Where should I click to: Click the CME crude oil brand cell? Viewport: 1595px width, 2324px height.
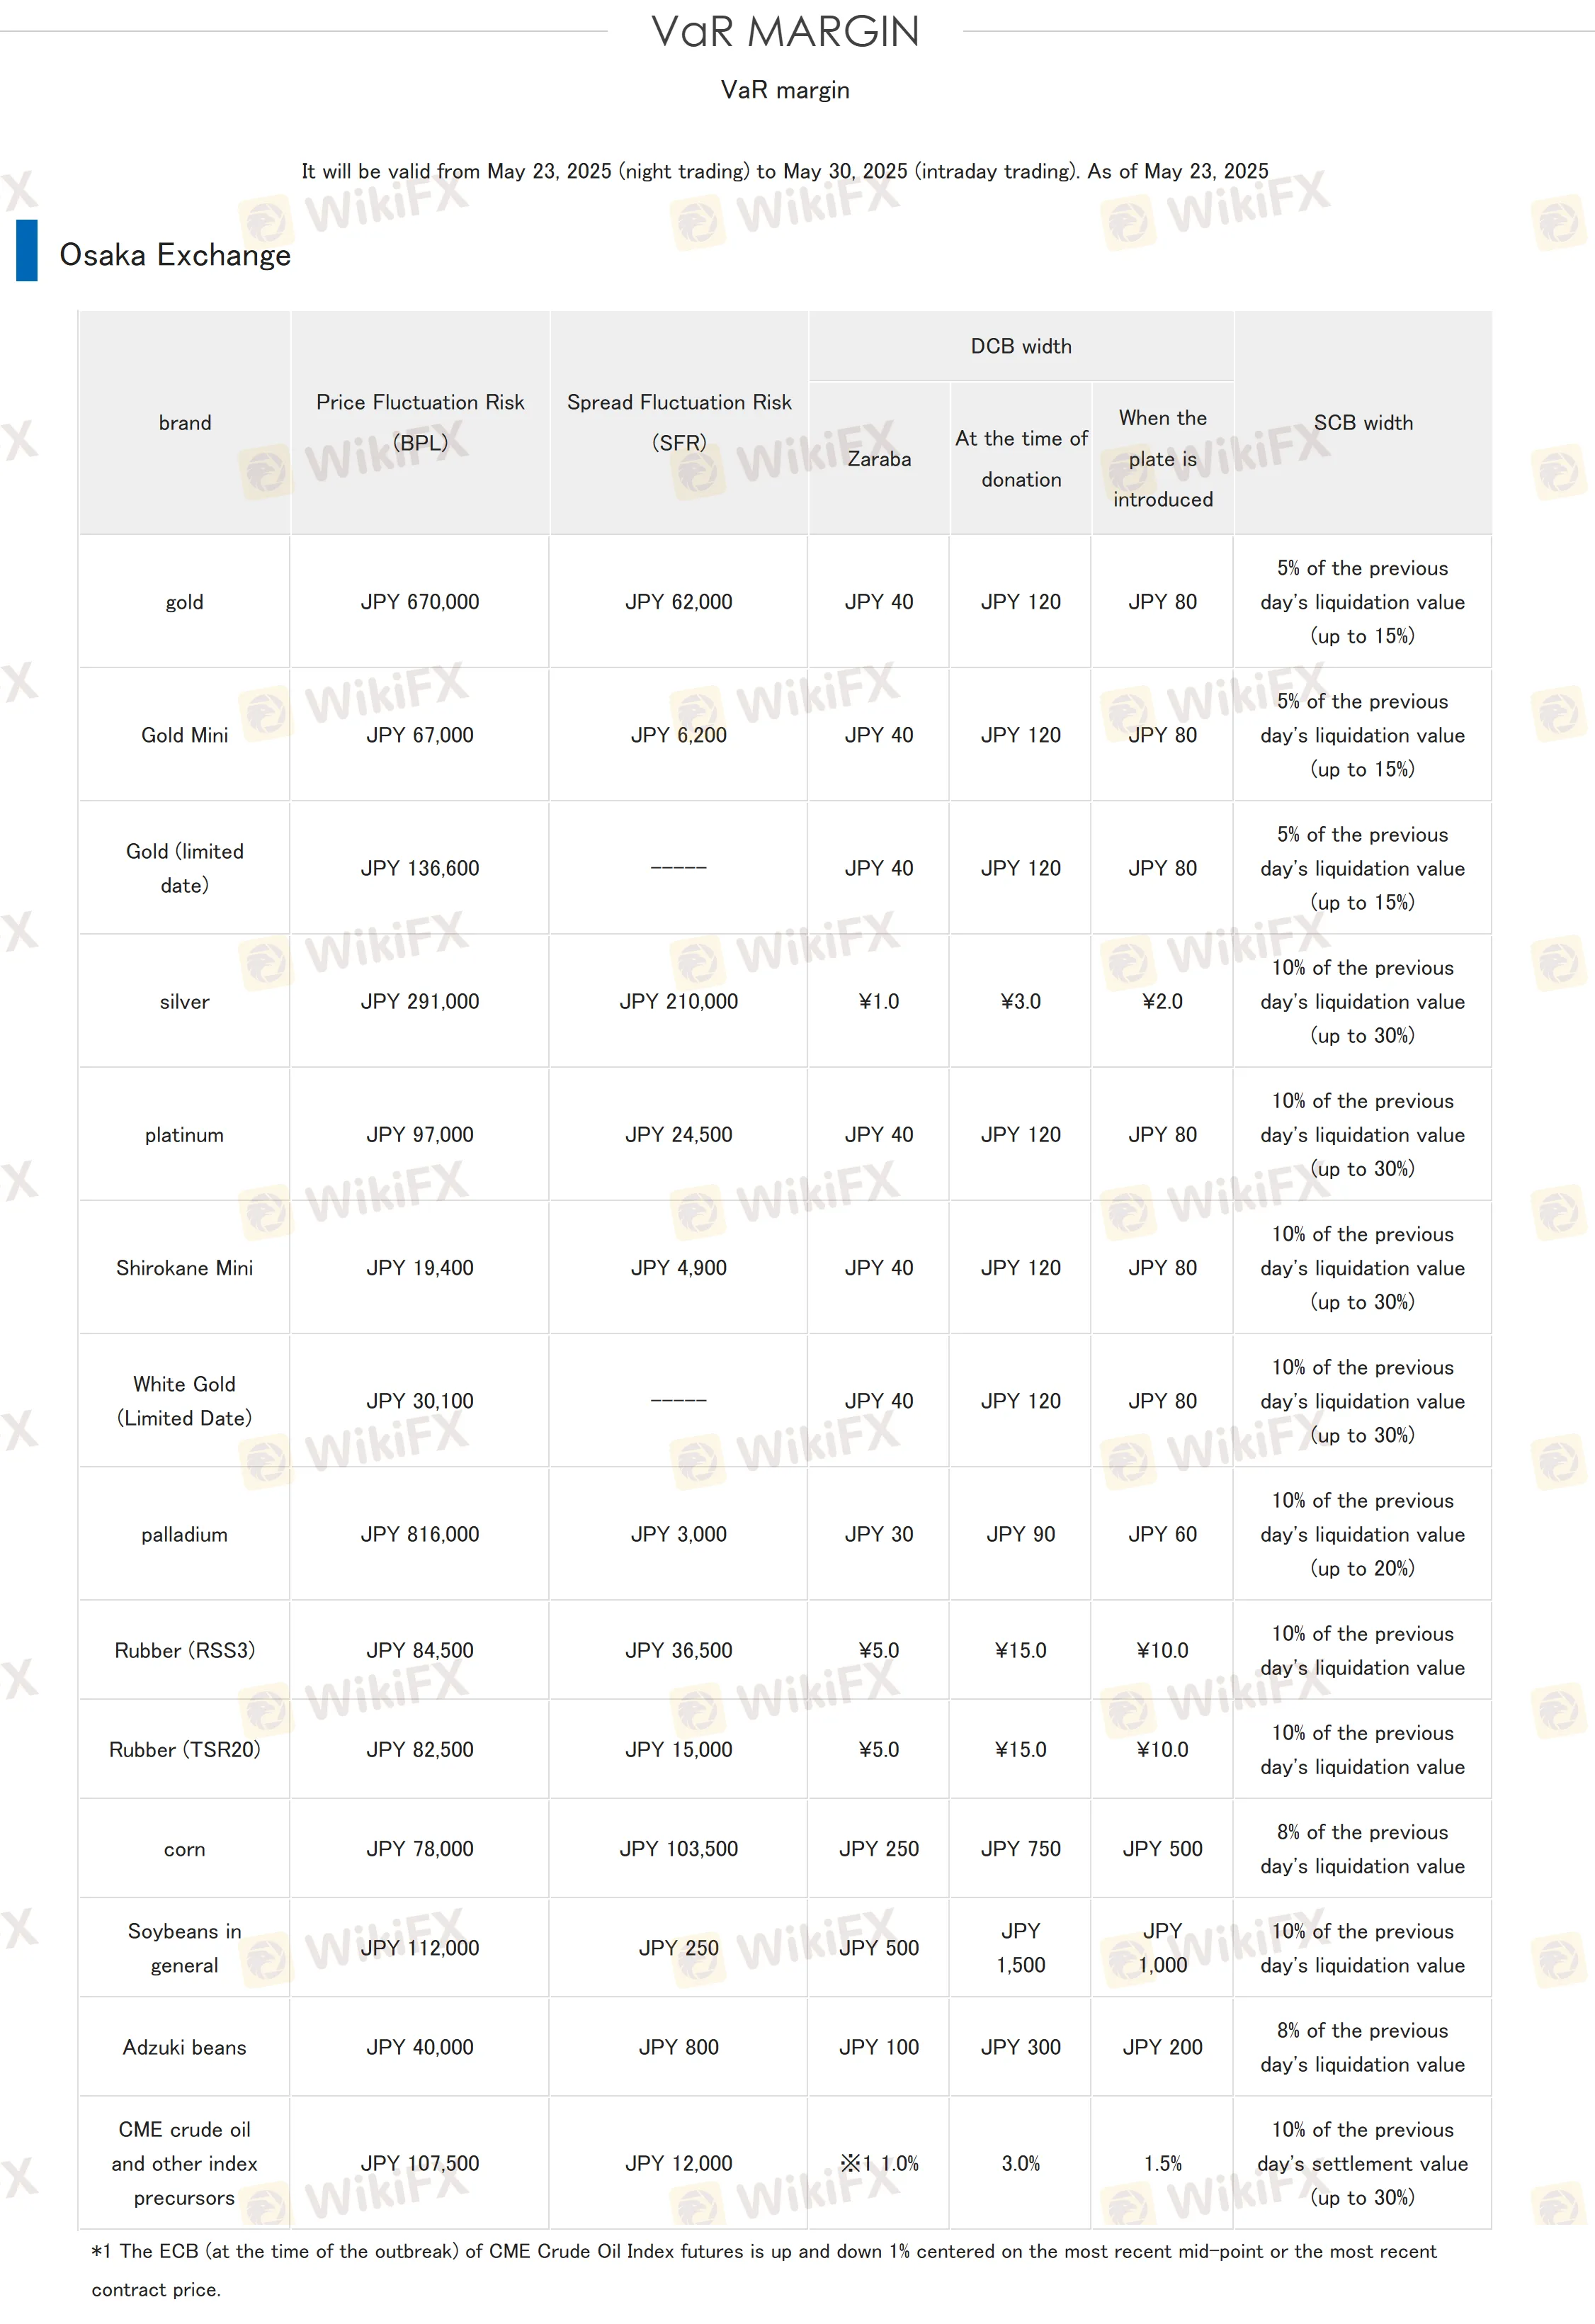pyautogui.click(x=185, y=2163)
